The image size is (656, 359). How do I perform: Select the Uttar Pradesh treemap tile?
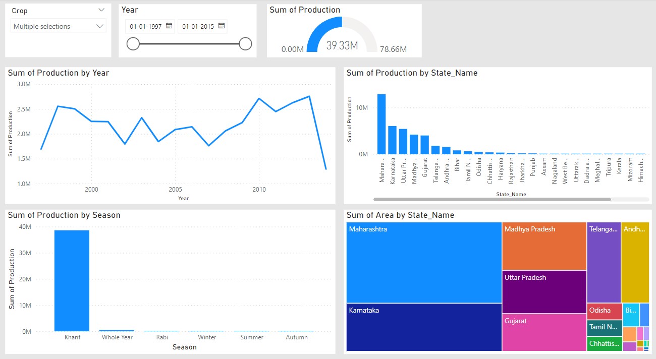544,291
